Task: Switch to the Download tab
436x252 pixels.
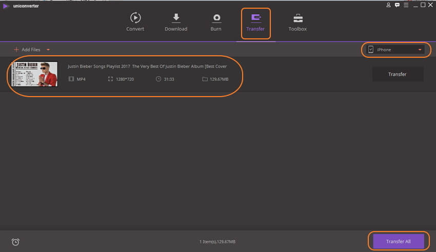Action: click(x=176, y=22)
